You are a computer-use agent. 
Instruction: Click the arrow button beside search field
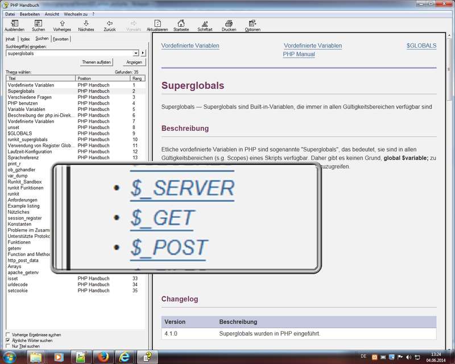click(x=143, y=53)
